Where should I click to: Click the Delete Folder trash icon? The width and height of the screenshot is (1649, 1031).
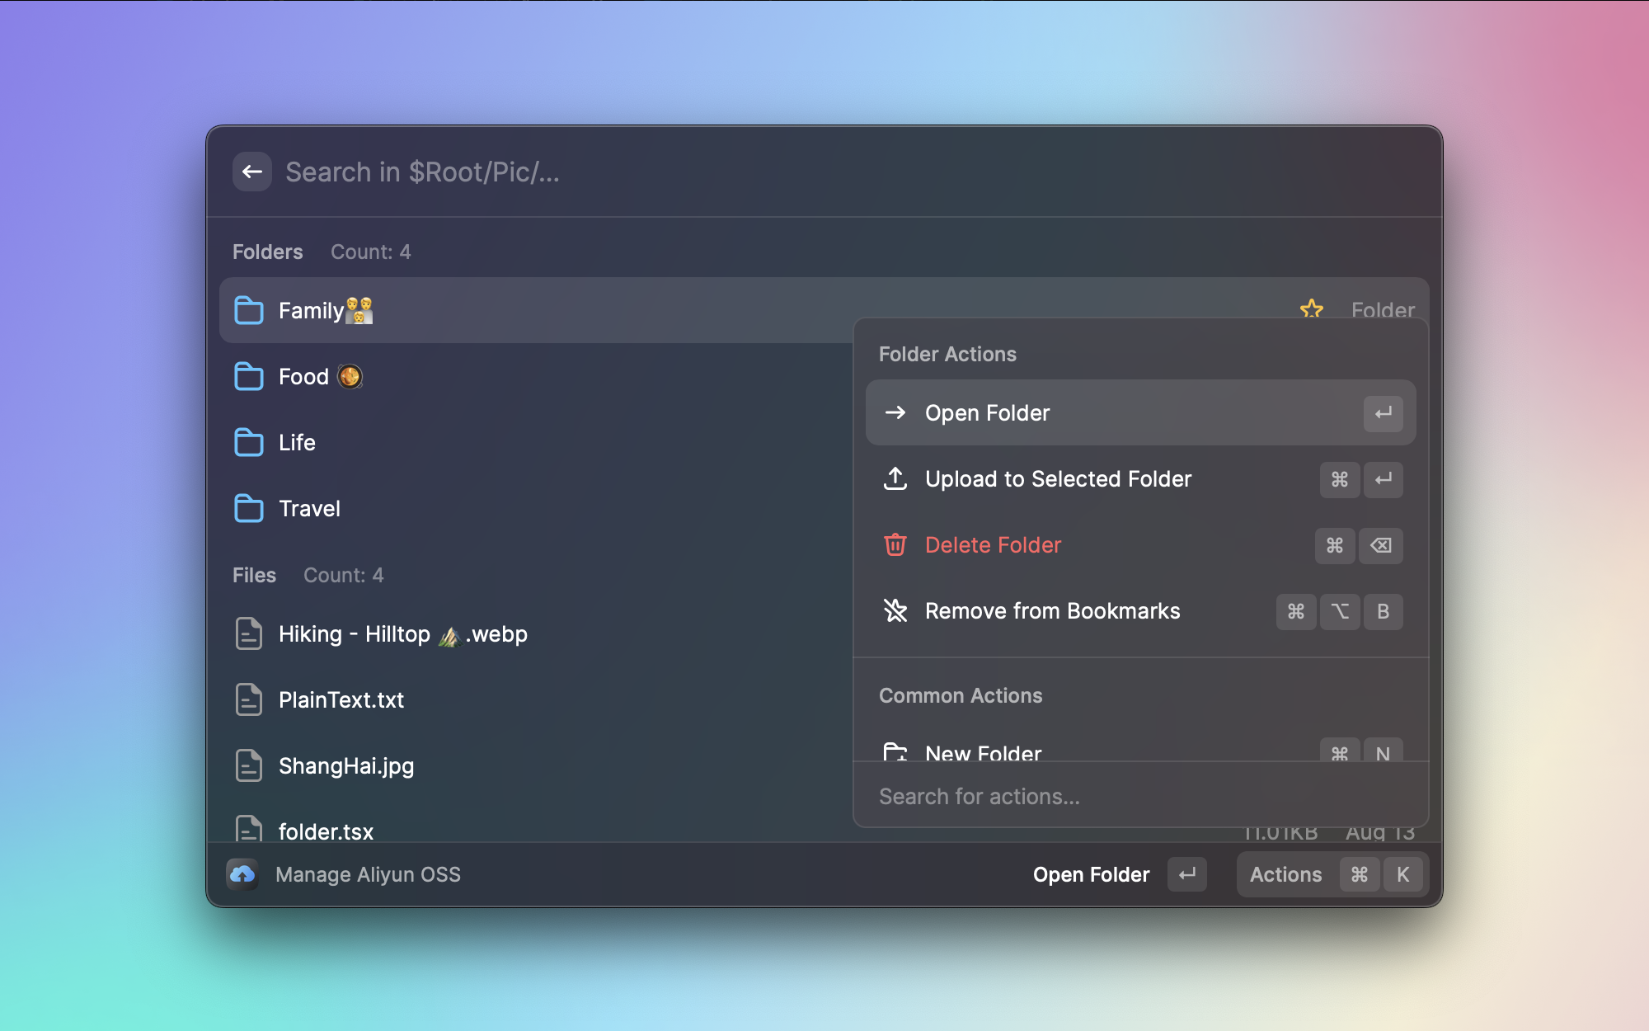click(x=895, y=545)
